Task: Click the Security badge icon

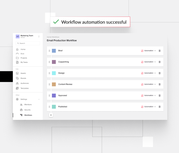Action: click(x=21, y=110)
